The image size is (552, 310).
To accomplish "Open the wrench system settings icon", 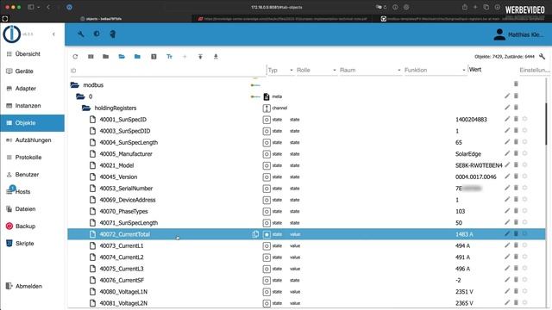I will [80, 34].
